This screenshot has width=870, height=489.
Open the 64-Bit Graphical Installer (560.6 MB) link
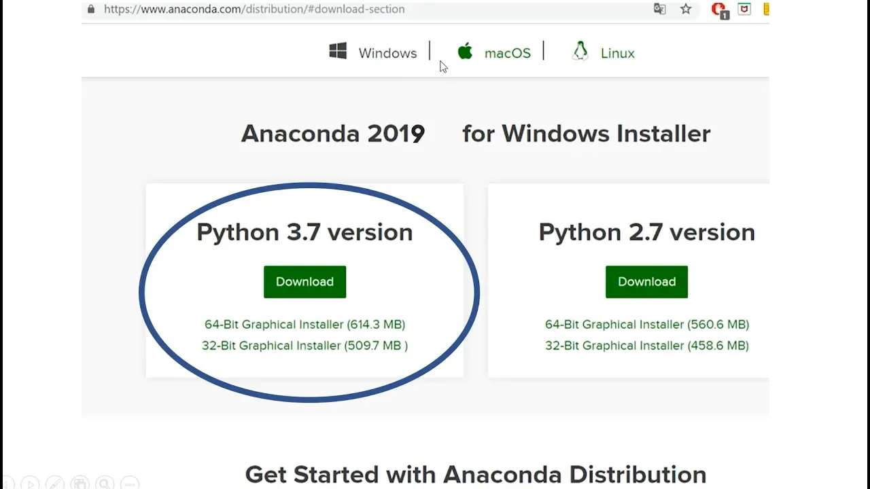click(646, 325)
